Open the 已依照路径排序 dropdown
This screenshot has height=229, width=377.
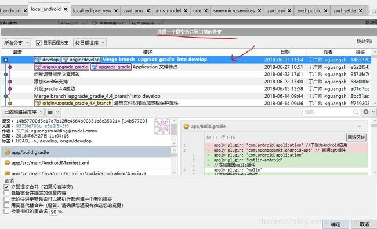(23, 112)
